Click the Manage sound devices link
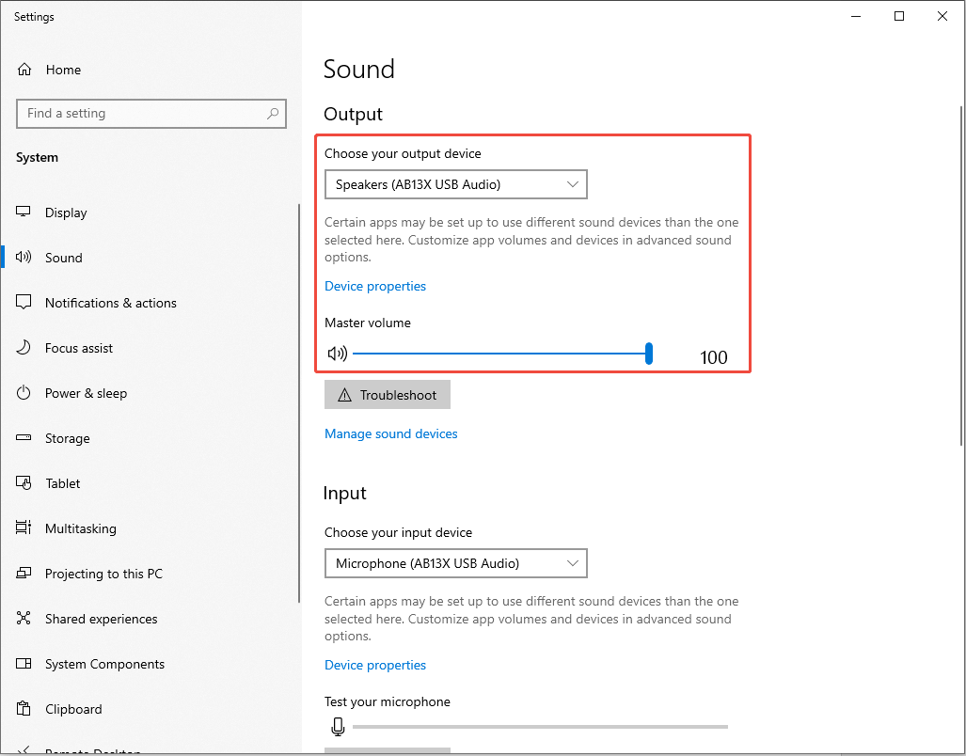Screen dimensions: 966x756 pos(390,433)
